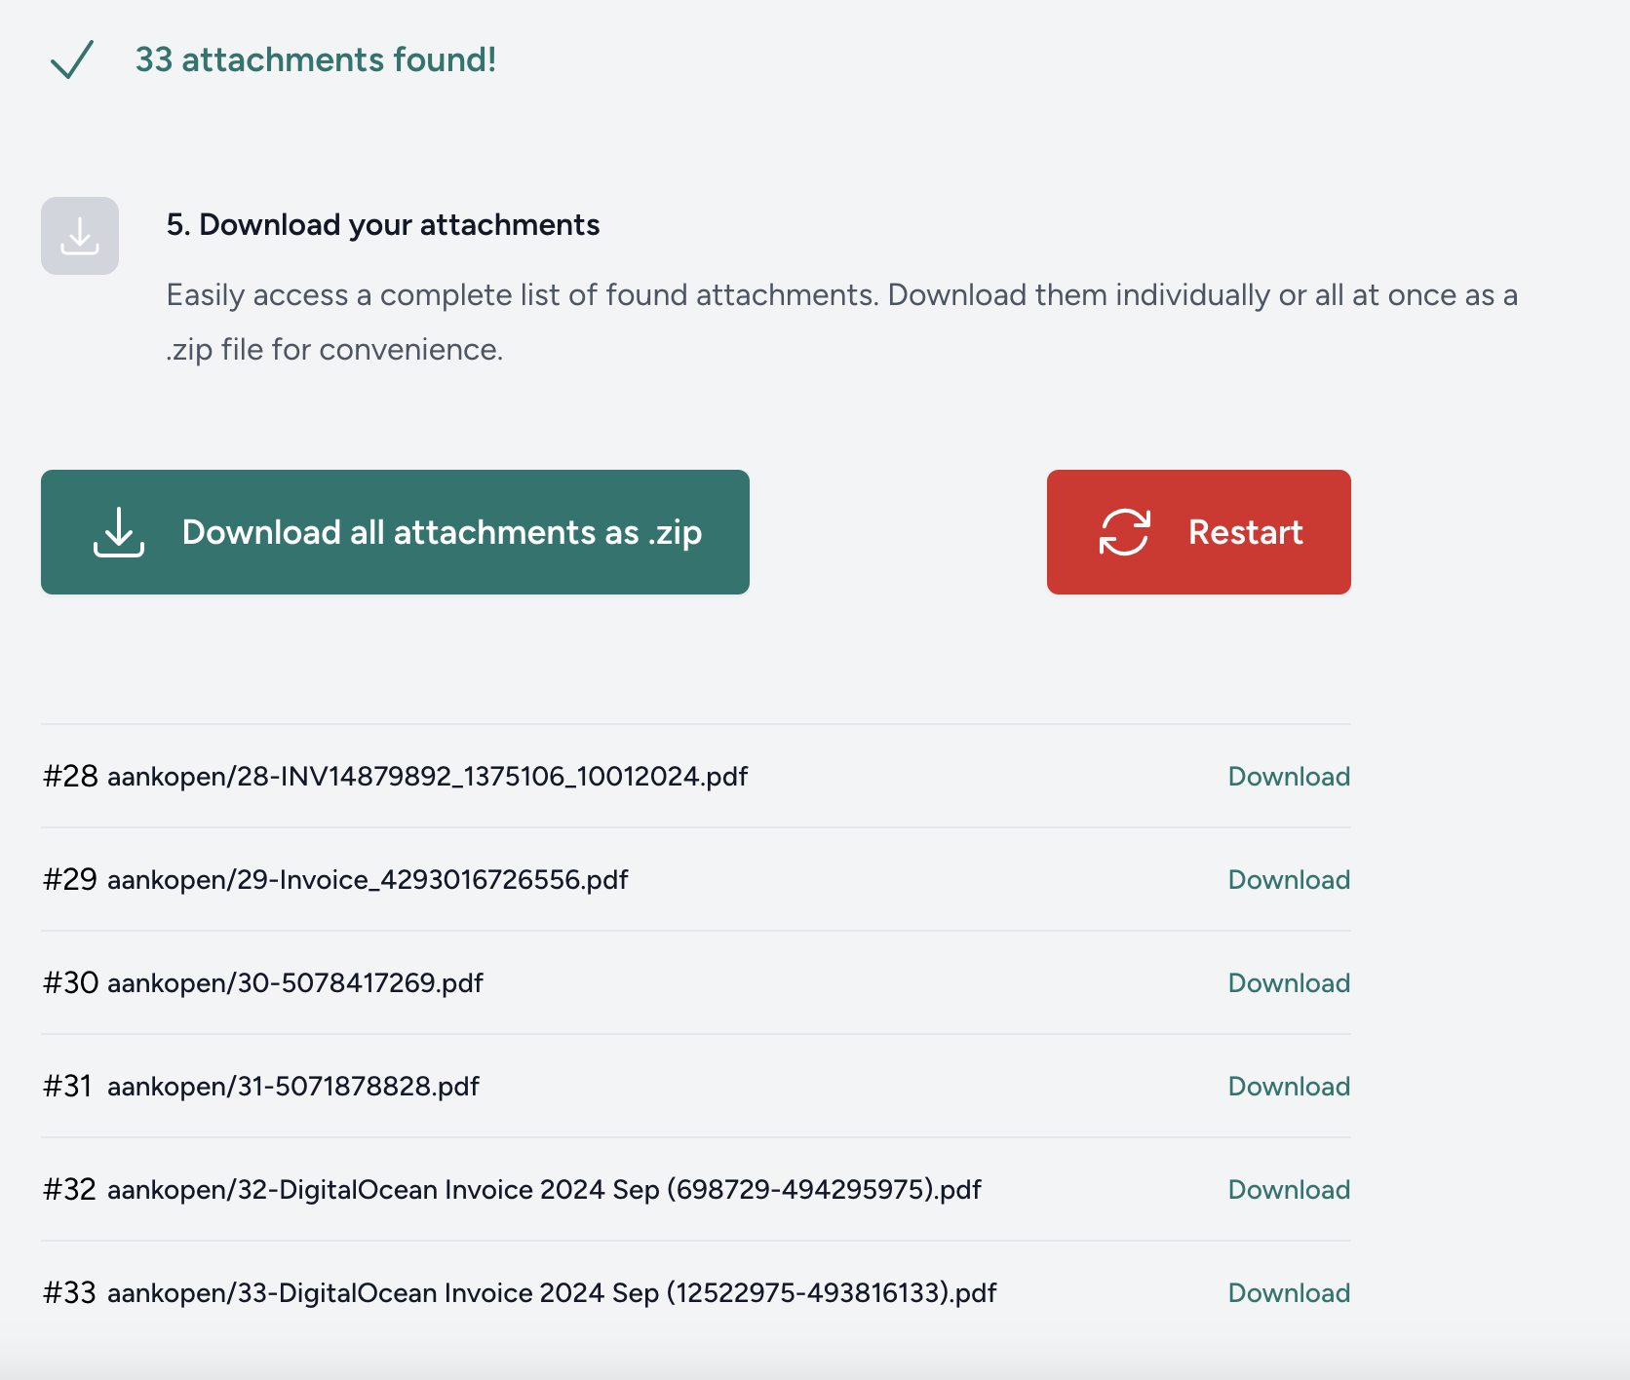1630x1380 pixels.
Task: Click the '33 attachments found!' status text
Action: 316,59
